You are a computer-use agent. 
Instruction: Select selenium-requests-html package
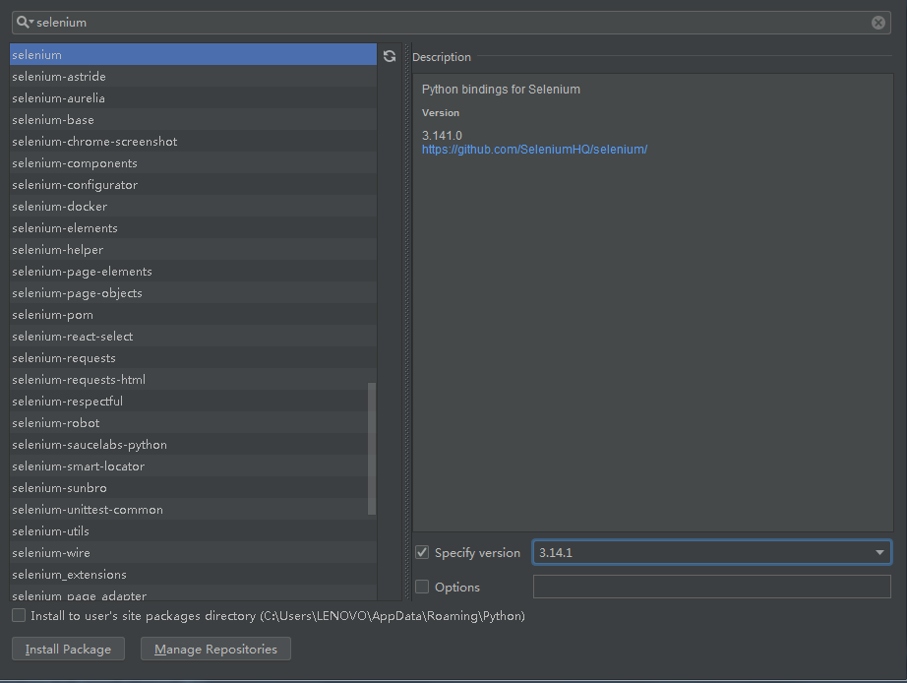click(193, 380)
